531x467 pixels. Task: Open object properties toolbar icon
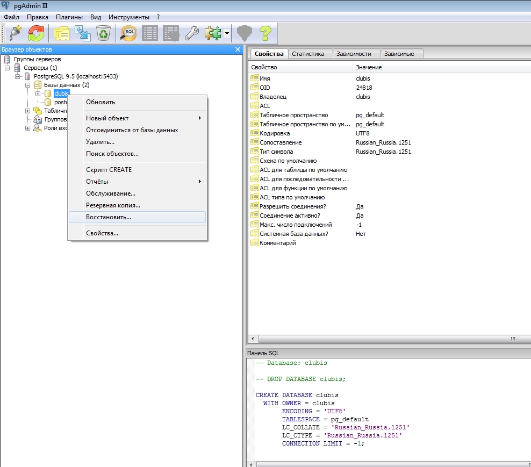[62, 33]
